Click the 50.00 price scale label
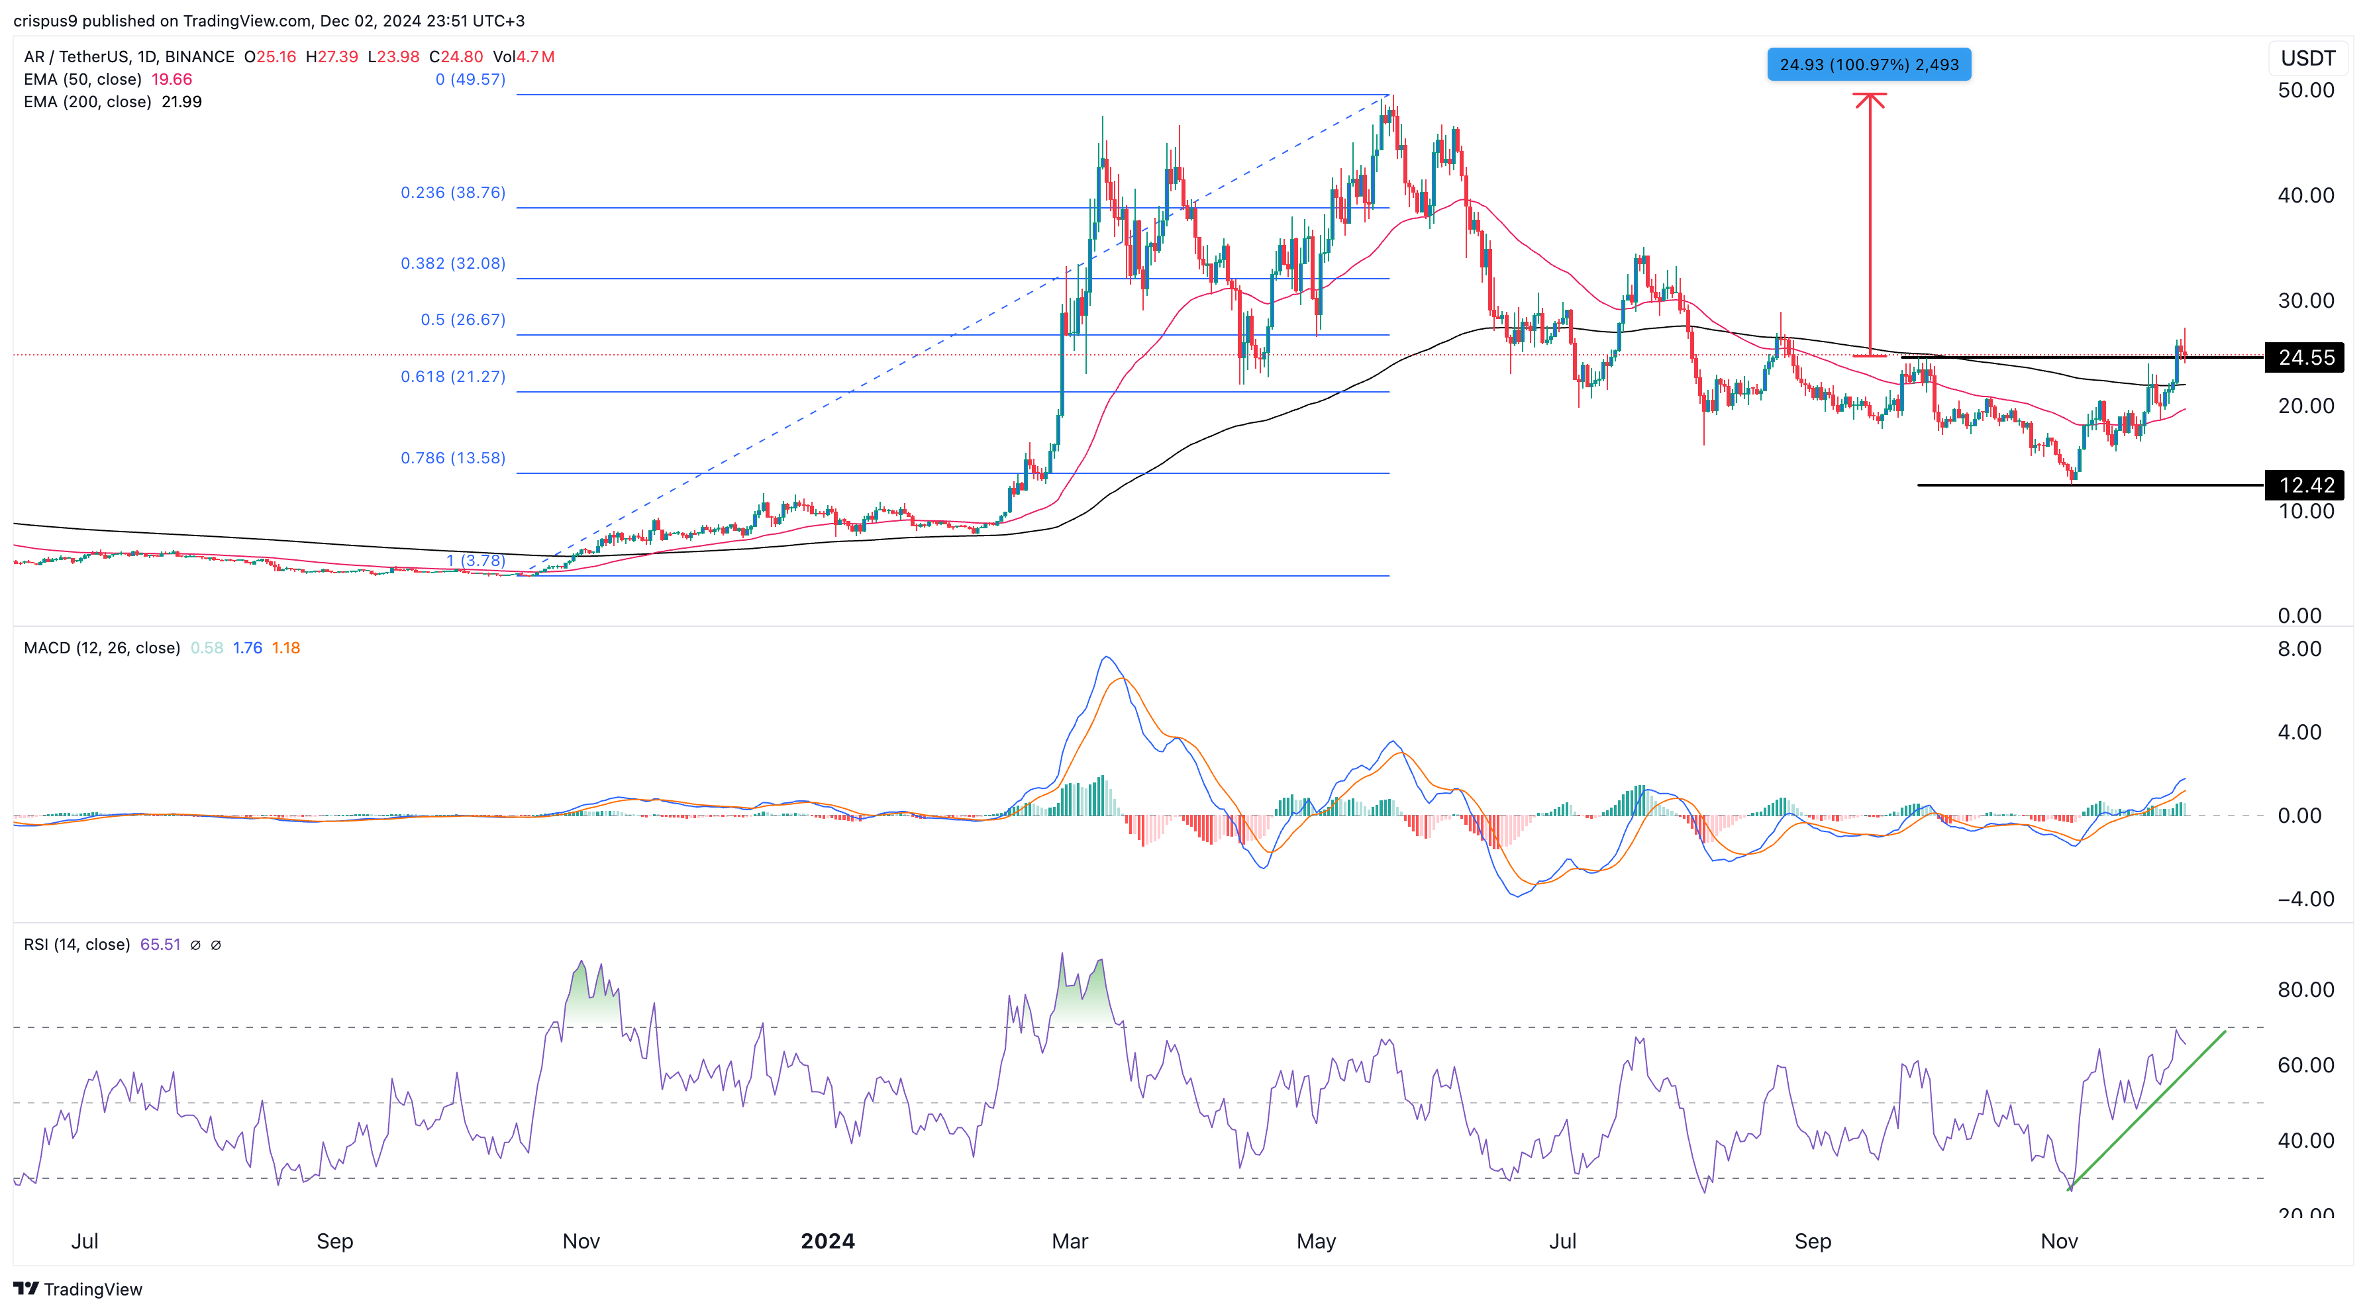Image resolution: width=2367 pixels, height=1312 pixels. point(2305,90)
